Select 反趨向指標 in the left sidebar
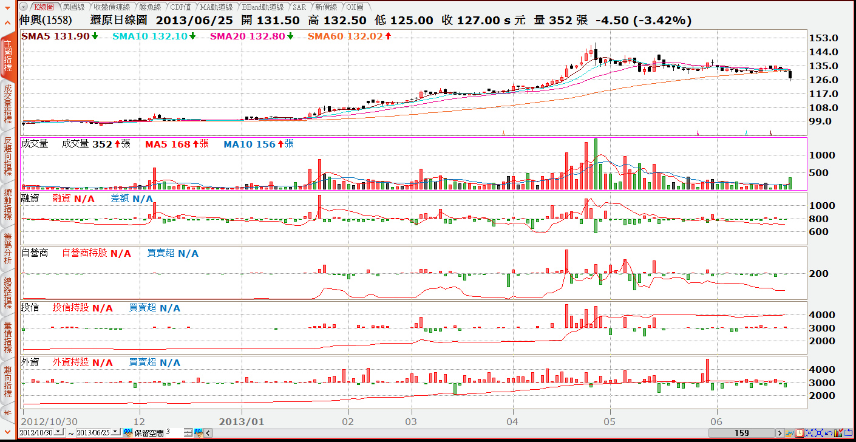Screen dimensions: 856x442 pyautogui.click(x=7, y=155)
